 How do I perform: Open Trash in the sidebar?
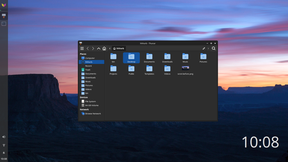91,70
